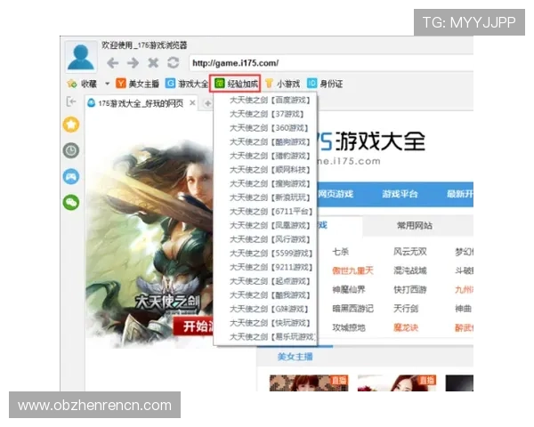This screenshot has width=534, height=427.
Task: Click the 大天使之剑 game banner image
Action: coord(150,244)
